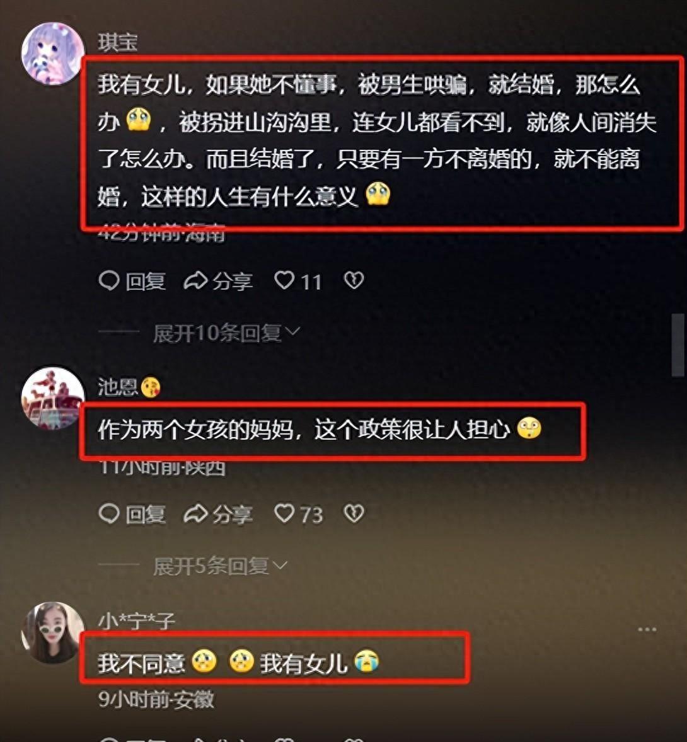Select 池恩's comment about two daughters
687x742 pixels.
click(320, 430)
